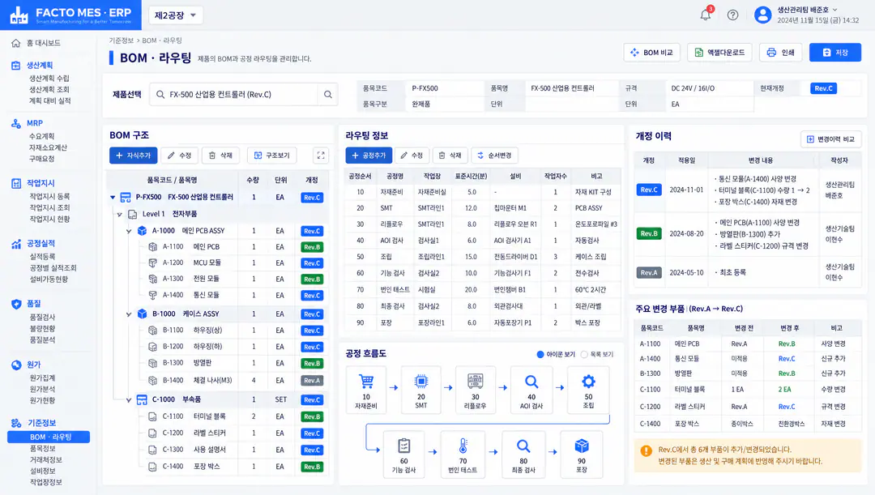This screenshot has width=875, height=495.
Task: Open 홈 대시보드 in sidebar
Action: click(44, 43)
